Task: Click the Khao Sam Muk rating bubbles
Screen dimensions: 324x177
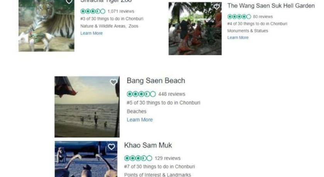Action: 138,158
